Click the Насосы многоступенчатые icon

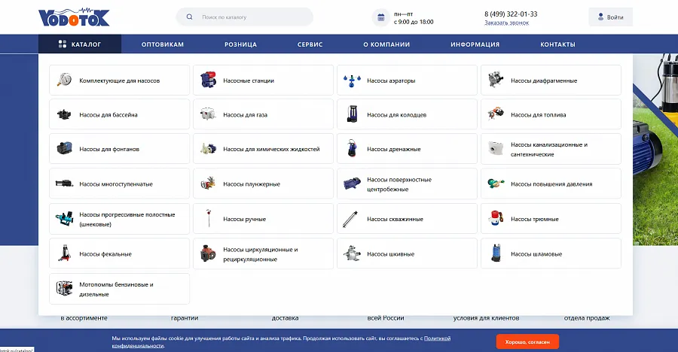pyautogui.click(x=65, y=183)
